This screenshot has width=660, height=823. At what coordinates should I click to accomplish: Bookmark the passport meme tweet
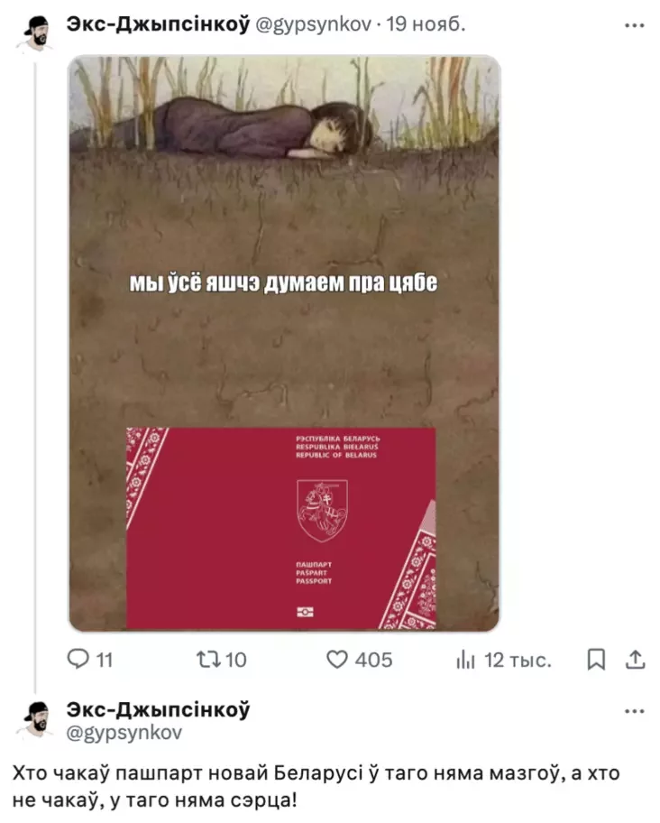pos(596,660)
